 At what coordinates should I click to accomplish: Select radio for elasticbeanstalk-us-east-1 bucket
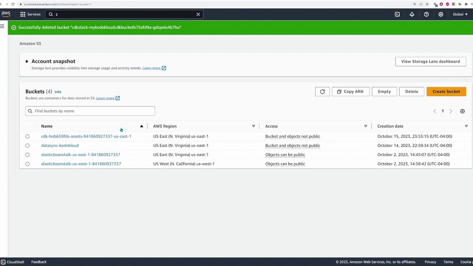point(27,155)
